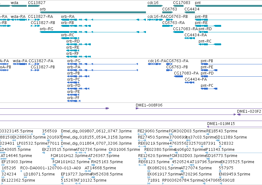
Task: Click the orb-PF protein label
Action: (73, 98)
